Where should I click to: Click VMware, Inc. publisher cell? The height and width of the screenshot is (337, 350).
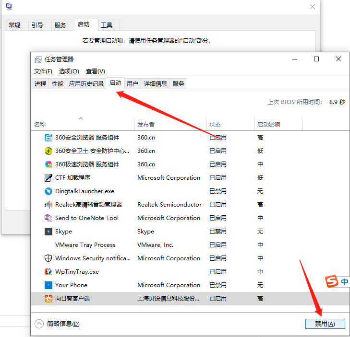(156, 245)
